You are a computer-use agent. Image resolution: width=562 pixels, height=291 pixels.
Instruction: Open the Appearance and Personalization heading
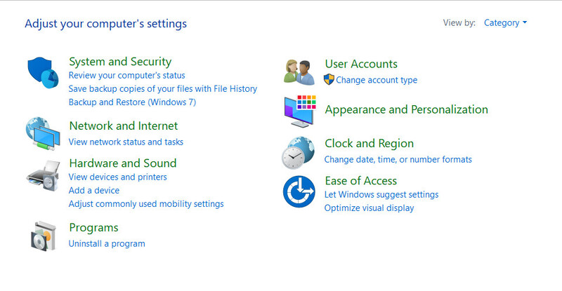point(406,109)
